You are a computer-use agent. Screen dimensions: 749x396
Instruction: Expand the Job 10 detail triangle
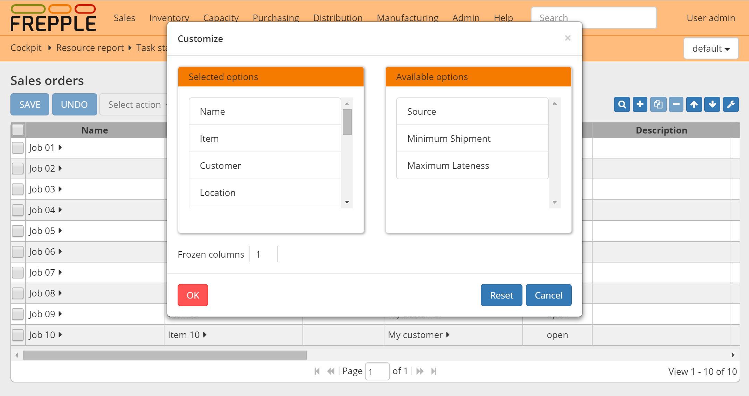(60, 335)
